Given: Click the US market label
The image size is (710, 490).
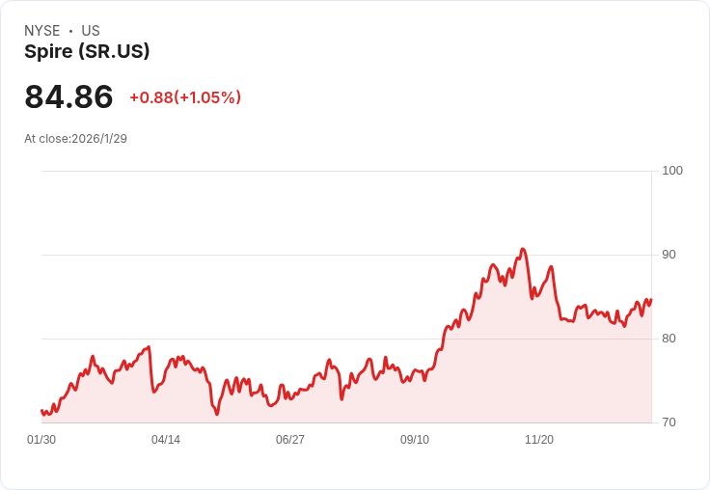Looking at the screenshot, I should 91,31.
